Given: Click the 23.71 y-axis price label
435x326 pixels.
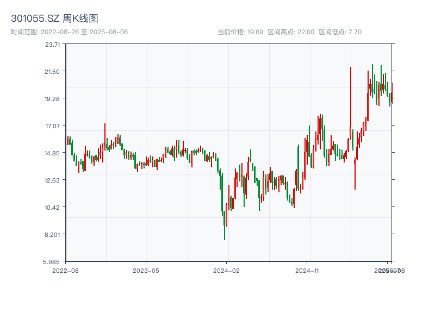Looking at the screenshot, I should (53, 44).
